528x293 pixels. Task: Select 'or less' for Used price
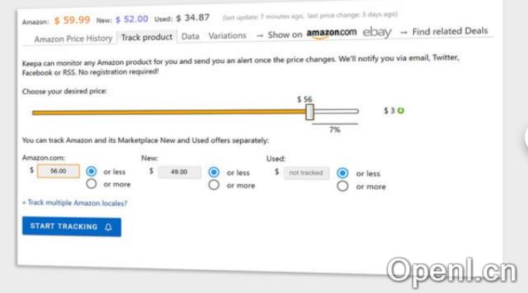pyautogui.click(x=343, y=173)
